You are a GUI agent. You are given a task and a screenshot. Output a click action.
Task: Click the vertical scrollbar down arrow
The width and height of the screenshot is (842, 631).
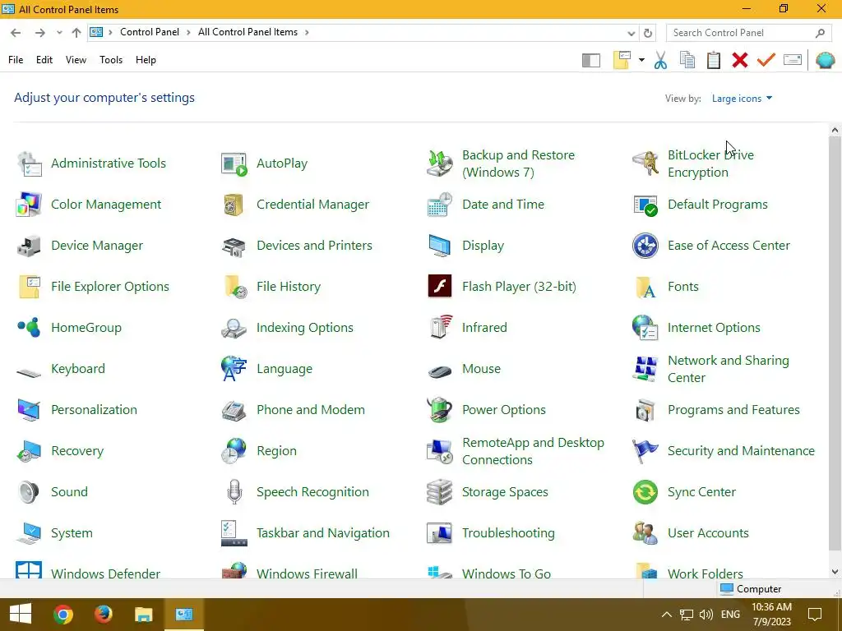tap(835, 572)
